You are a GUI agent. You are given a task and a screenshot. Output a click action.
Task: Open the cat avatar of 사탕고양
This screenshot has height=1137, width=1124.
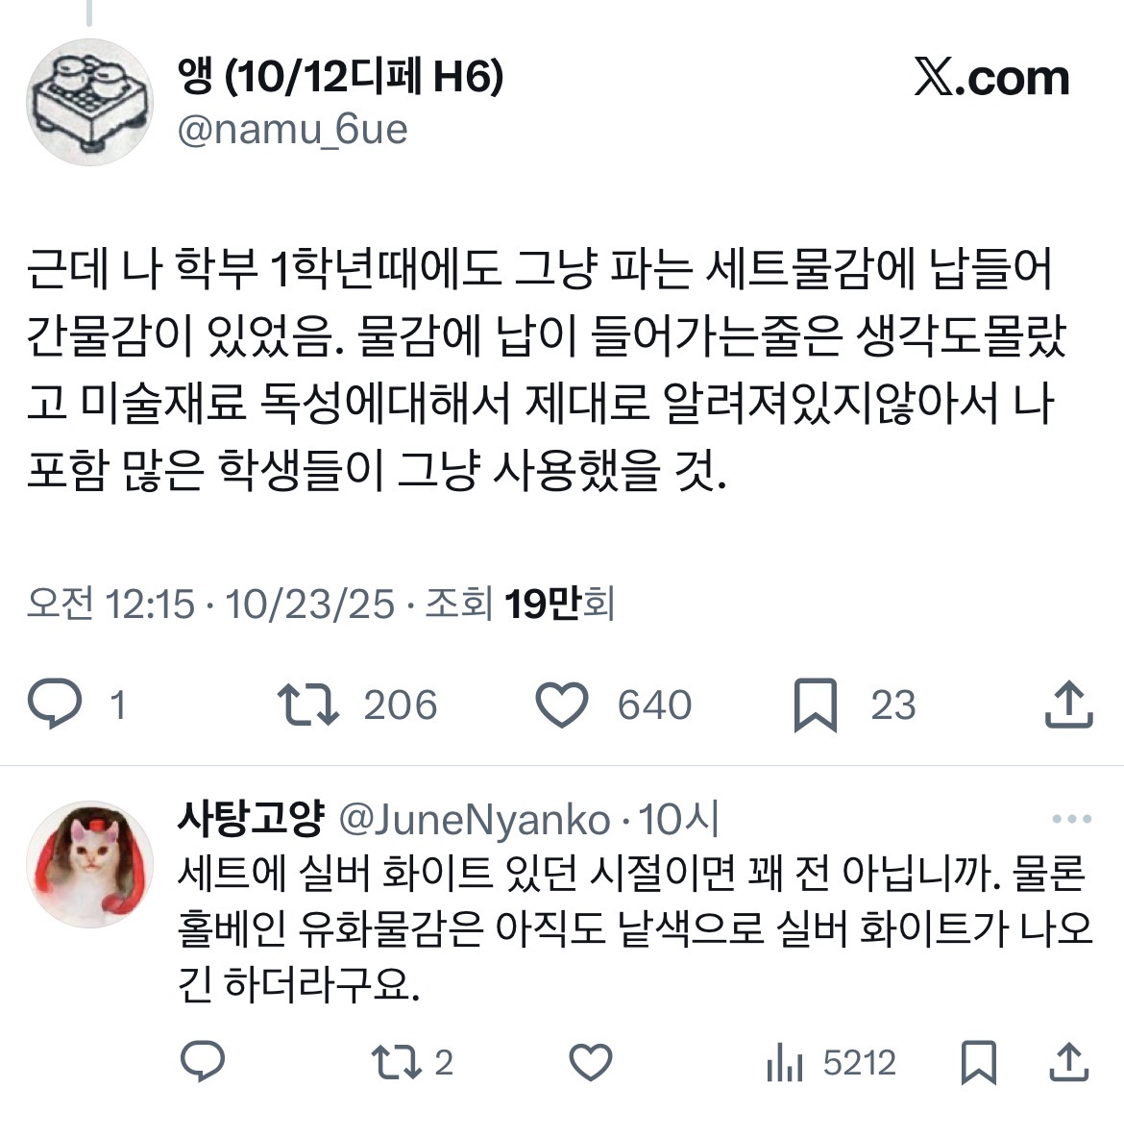point(90,864)
